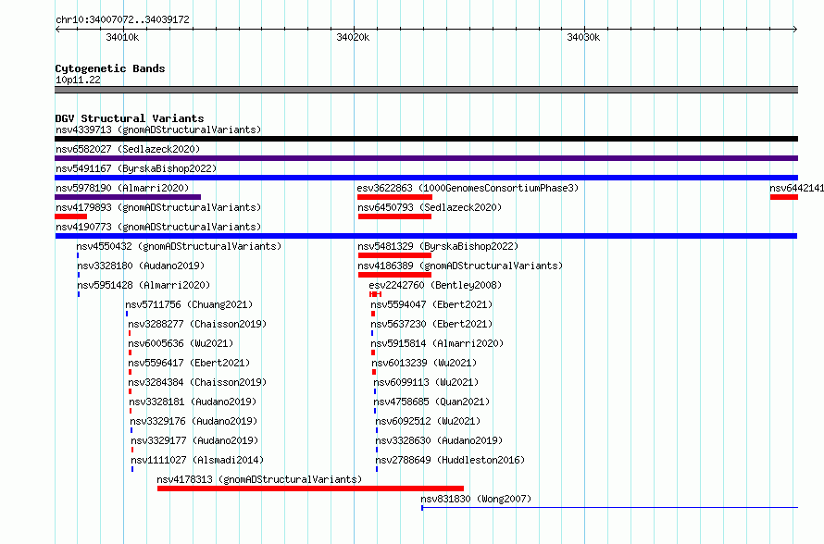The width and height of the screenshot is (824, 544).
Task: Click nsv6099113 (Wu2021) label
Action: 426,382
